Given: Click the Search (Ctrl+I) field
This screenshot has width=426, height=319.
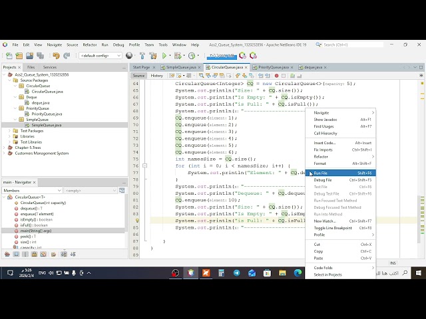Looking at the screenshot, I should point(352,45).
